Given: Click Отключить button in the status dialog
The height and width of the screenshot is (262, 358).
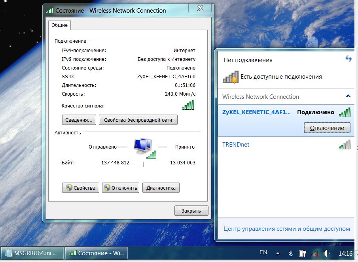Looking at the screenshot, I should click(121, 188).
